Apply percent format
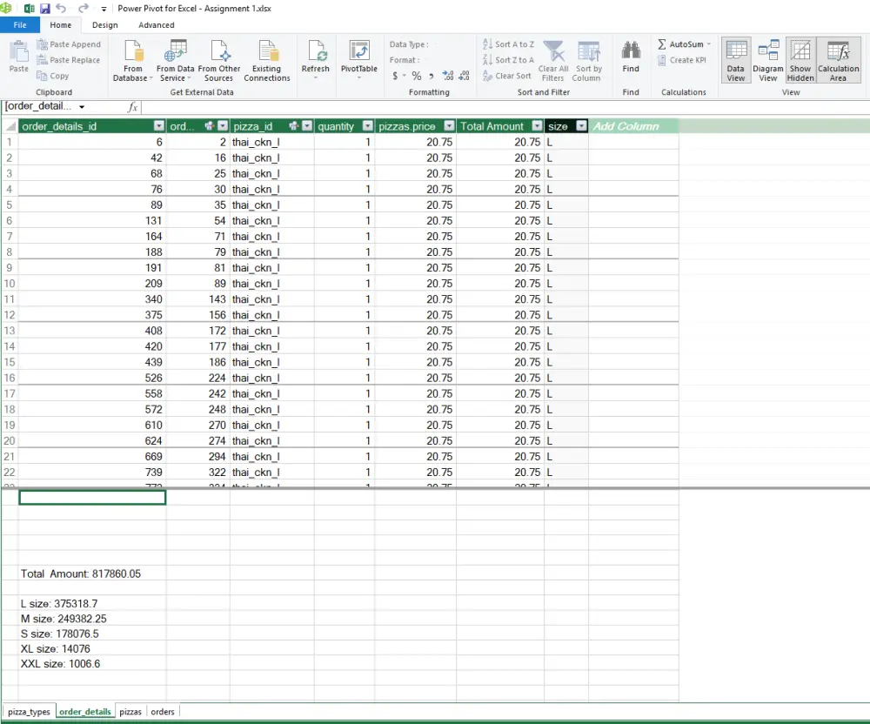870x724 pixels. click(x=417, y=76)
